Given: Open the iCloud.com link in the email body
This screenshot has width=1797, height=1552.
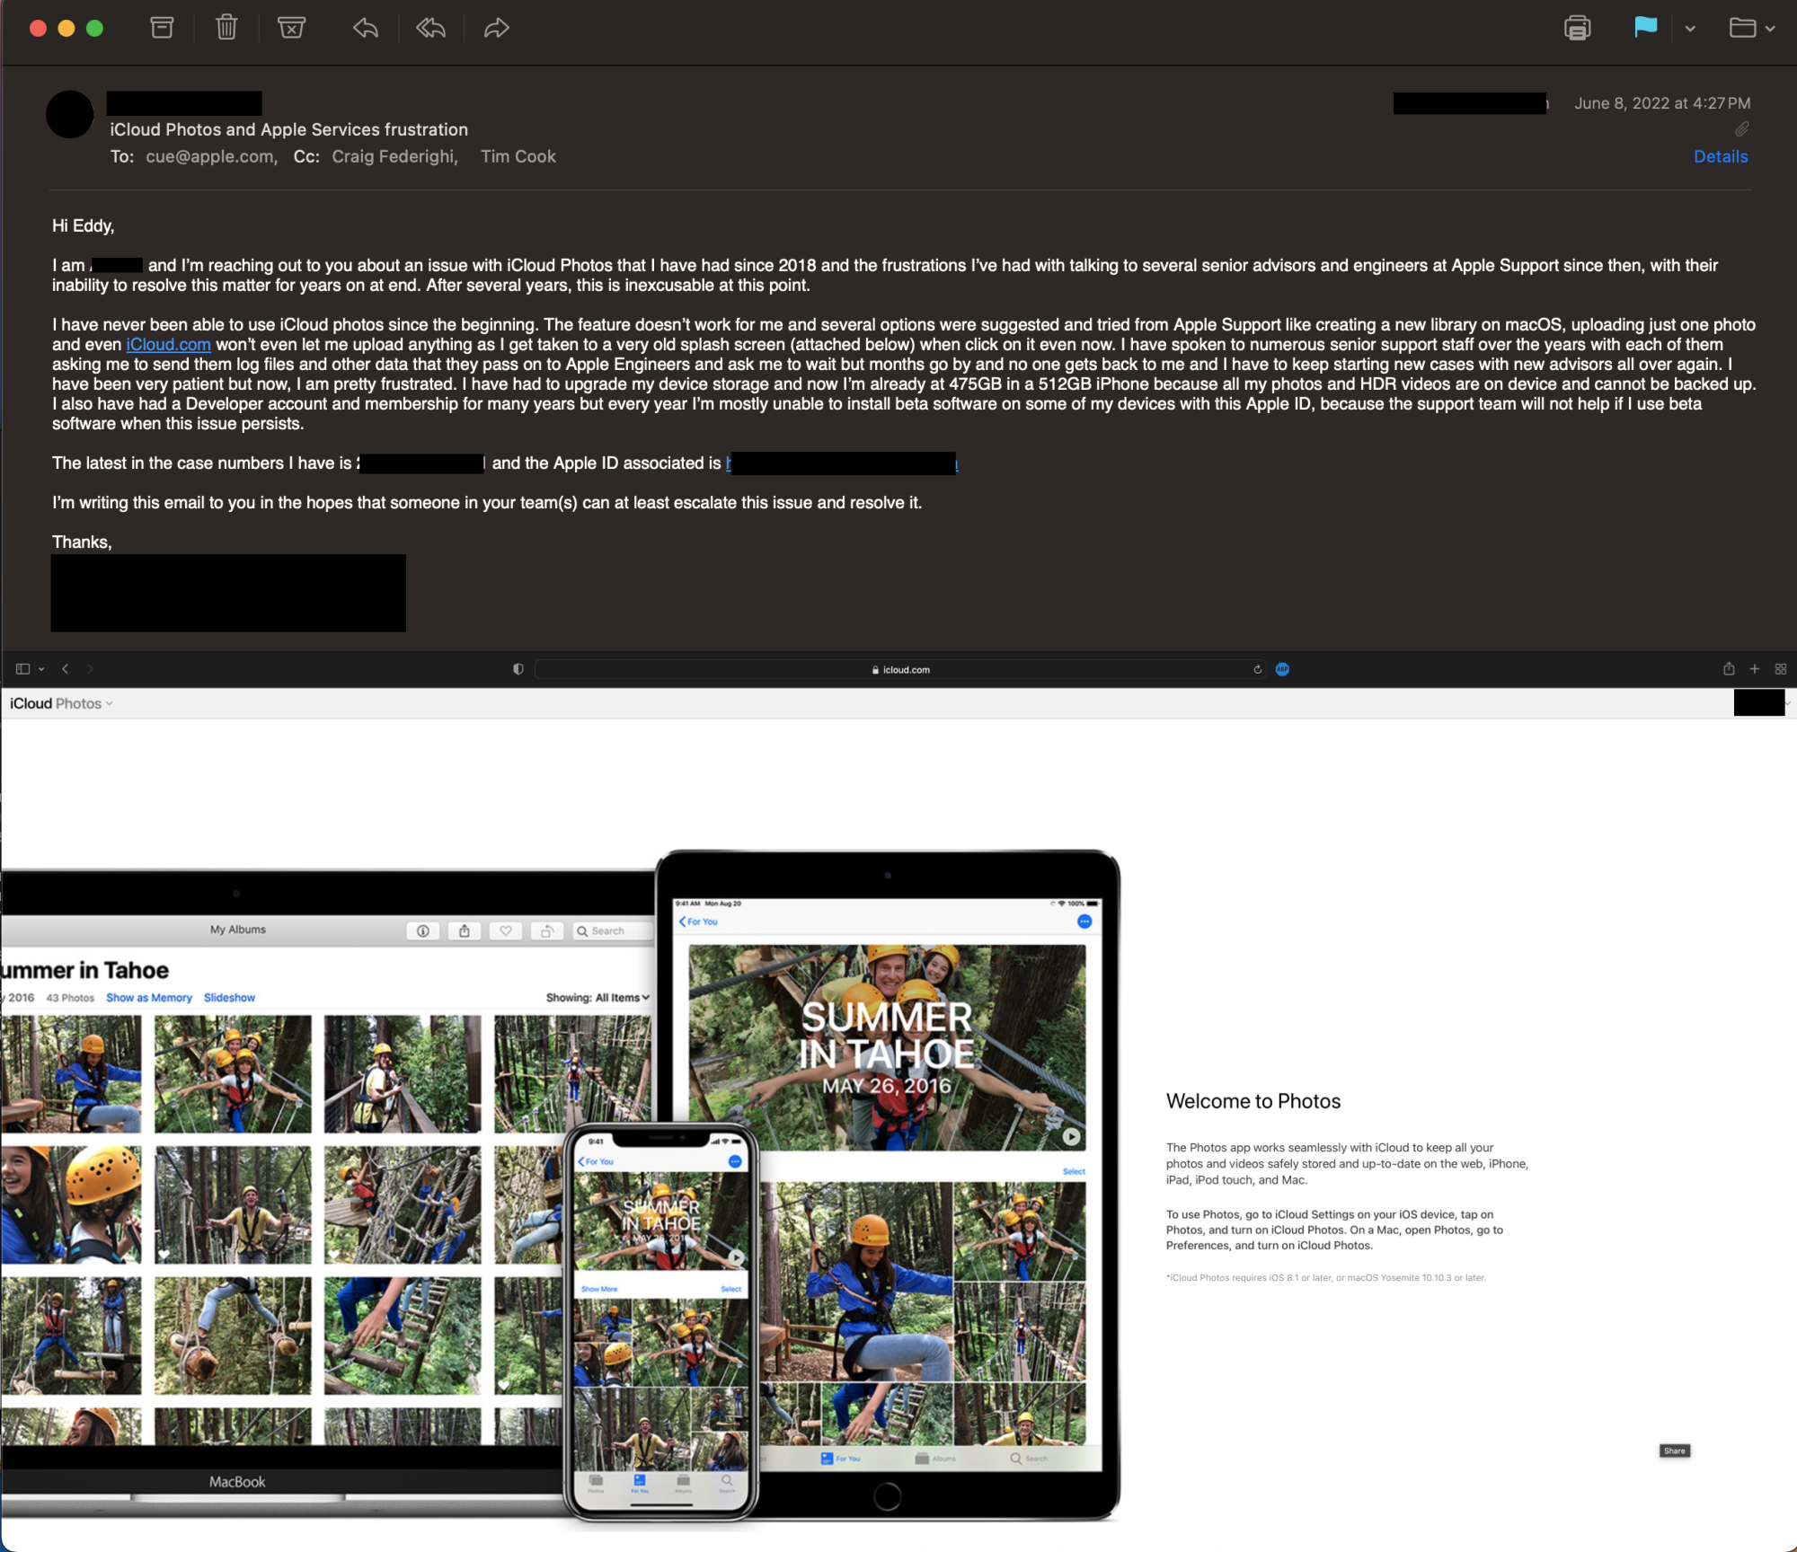Looking at the screenshot, I should [168, 344].
